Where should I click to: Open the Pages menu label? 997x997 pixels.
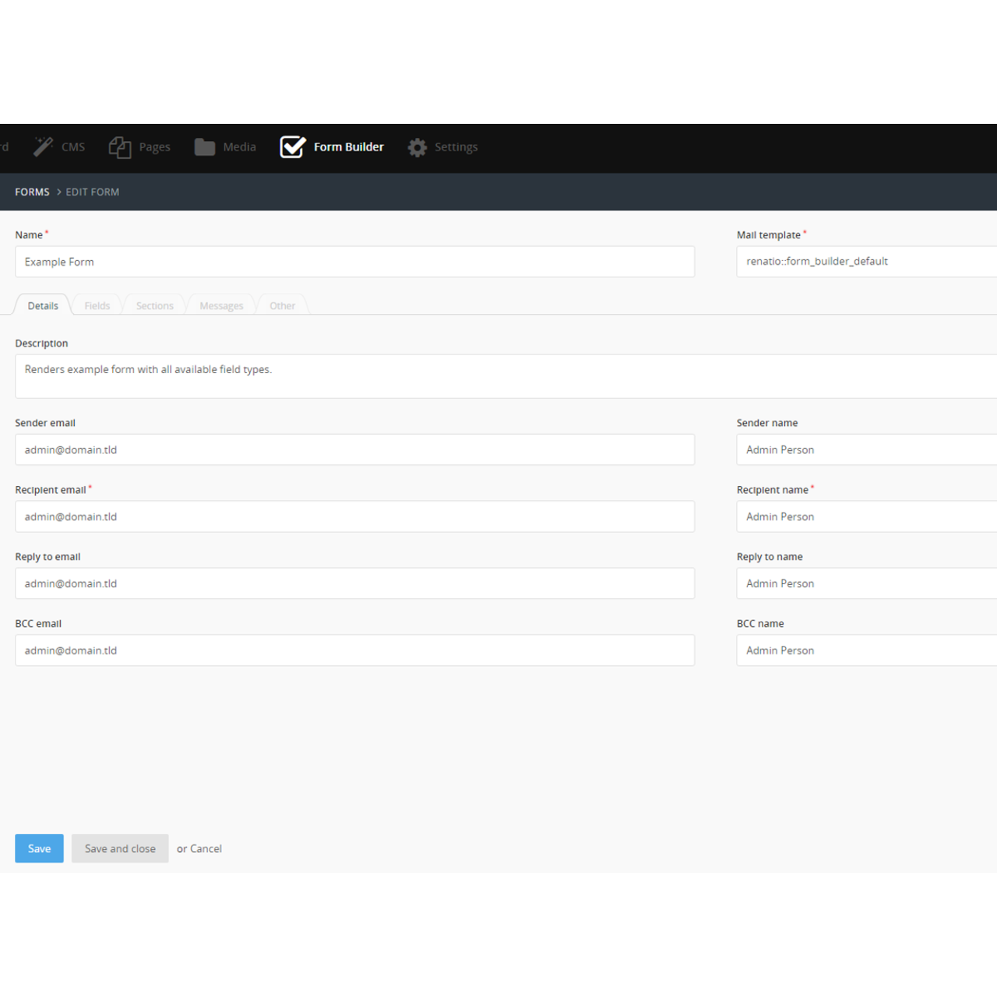(x=155, y=147)
